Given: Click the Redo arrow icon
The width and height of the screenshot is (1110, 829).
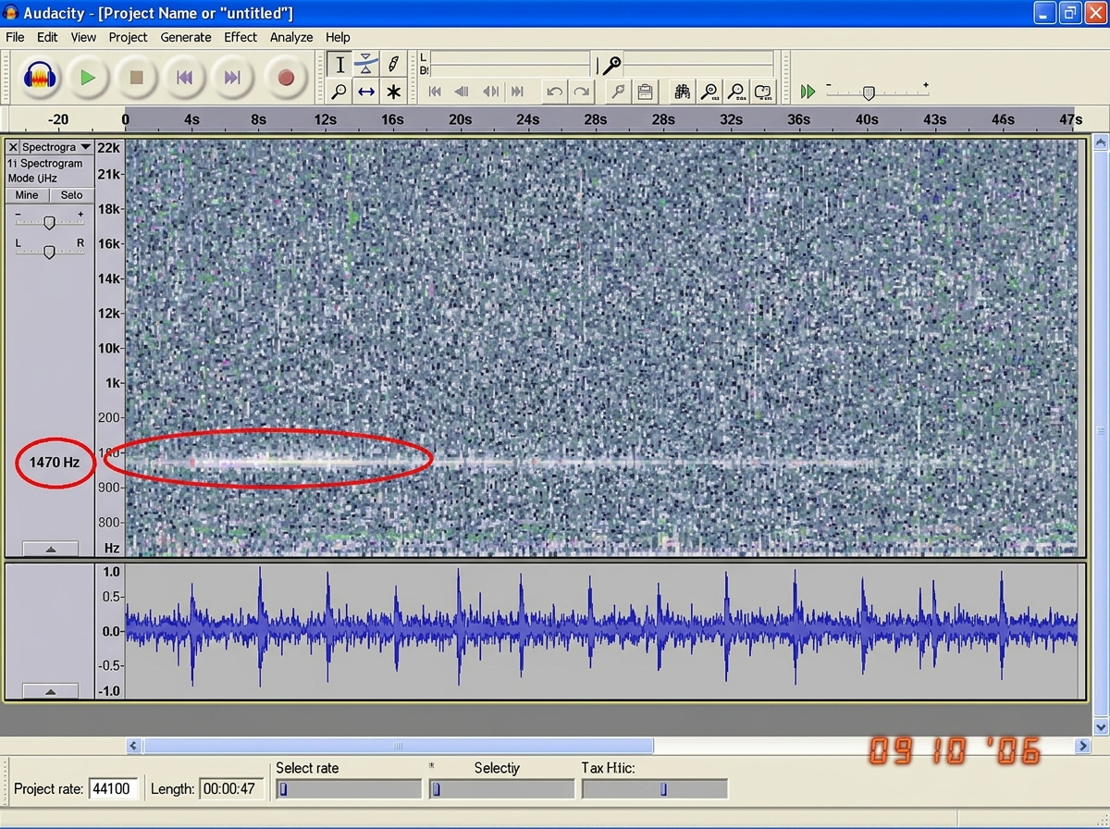Looking at the screenshot, I should [581, 91].
